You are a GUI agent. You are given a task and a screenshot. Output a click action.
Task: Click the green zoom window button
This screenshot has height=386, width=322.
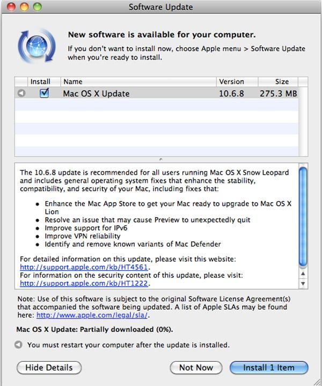click(36, 8)
